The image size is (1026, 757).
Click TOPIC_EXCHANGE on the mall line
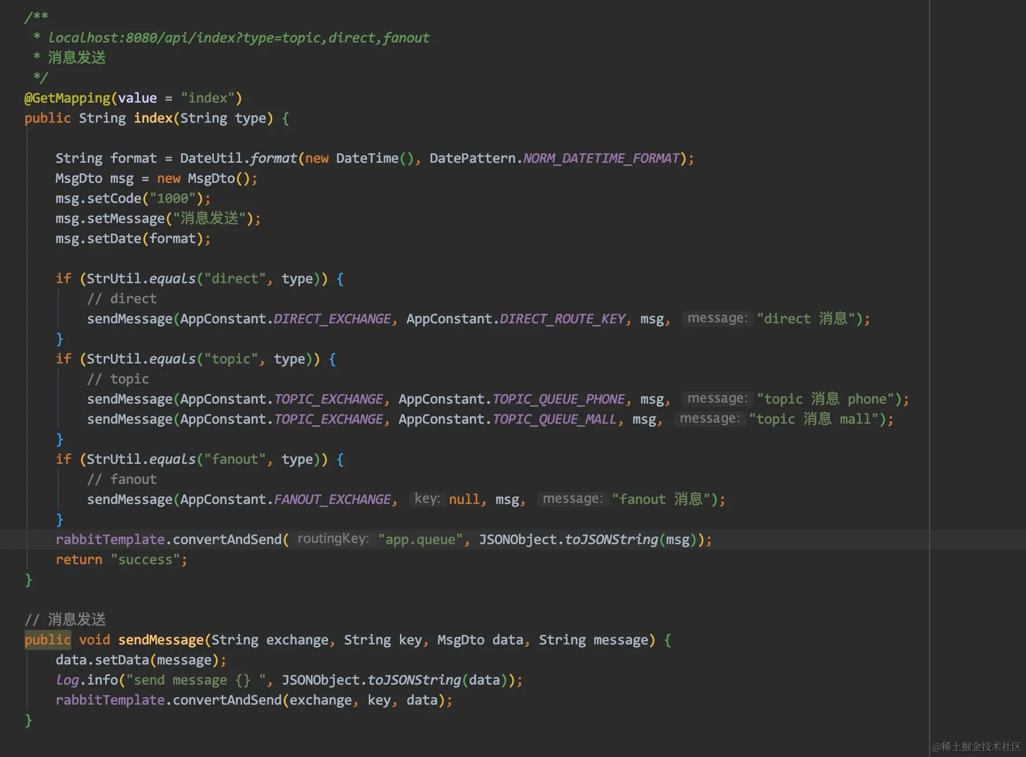[328, 419]
